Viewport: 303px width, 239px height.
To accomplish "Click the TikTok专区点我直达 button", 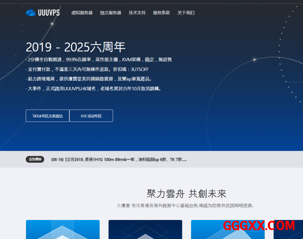I will 48,116.
